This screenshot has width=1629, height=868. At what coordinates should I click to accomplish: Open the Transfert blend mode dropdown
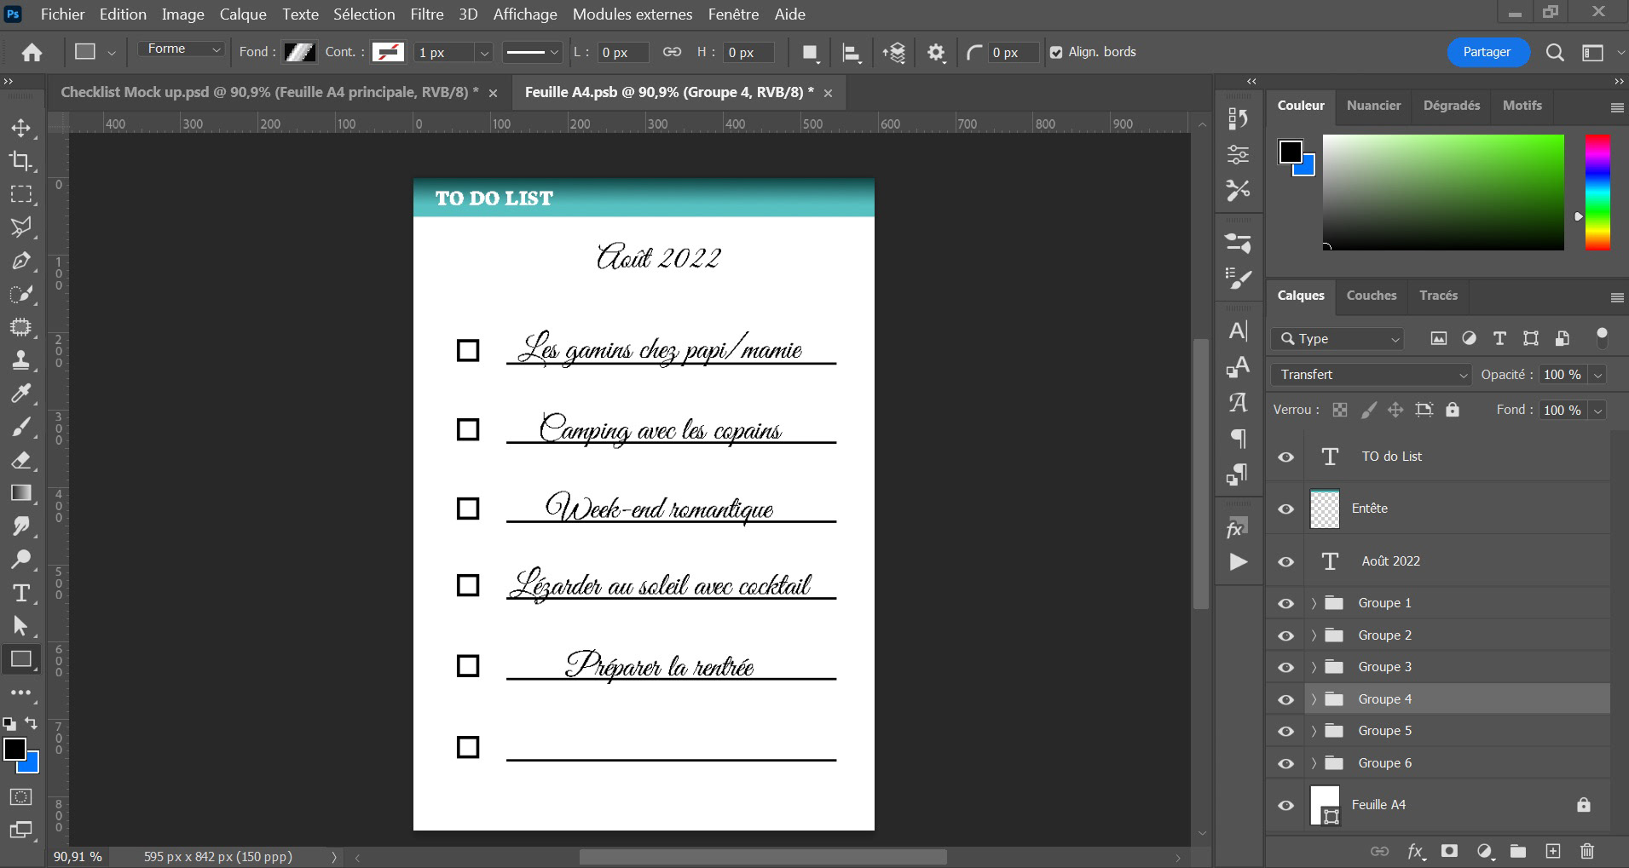[1371, 374]
